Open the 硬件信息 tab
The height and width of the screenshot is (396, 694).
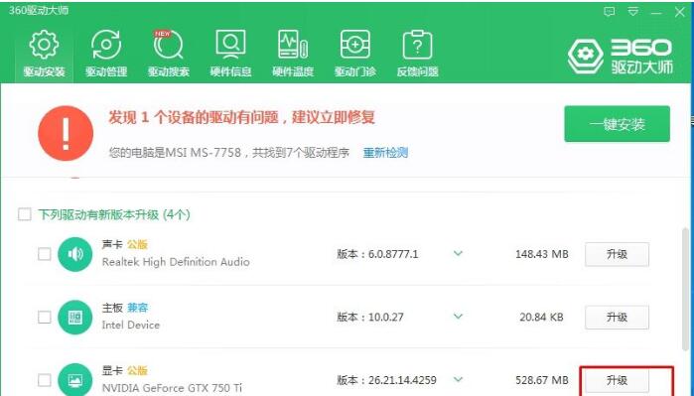(231, 54)
